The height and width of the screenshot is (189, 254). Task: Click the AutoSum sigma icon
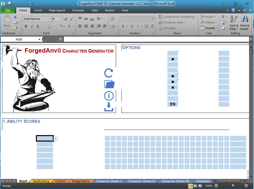[x=223, y=17]
